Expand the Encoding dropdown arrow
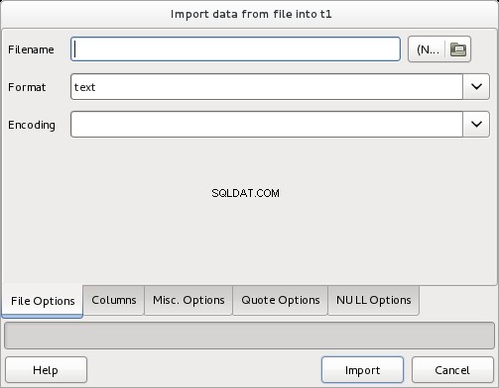Viewport: 499px width, 388px height. tap(476, 125)
